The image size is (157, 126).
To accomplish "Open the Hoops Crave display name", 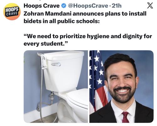I will click(x=41, y=6).
